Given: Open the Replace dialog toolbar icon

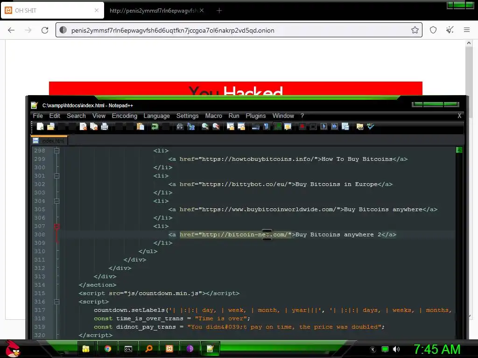Looking at the screenshot, I should (x=191, y=126).
